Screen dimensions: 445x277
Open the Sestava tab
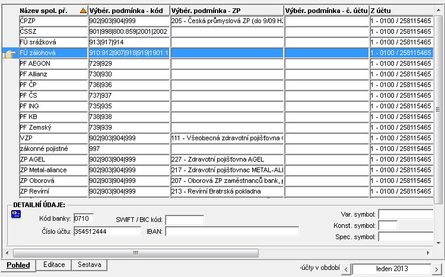90,265
